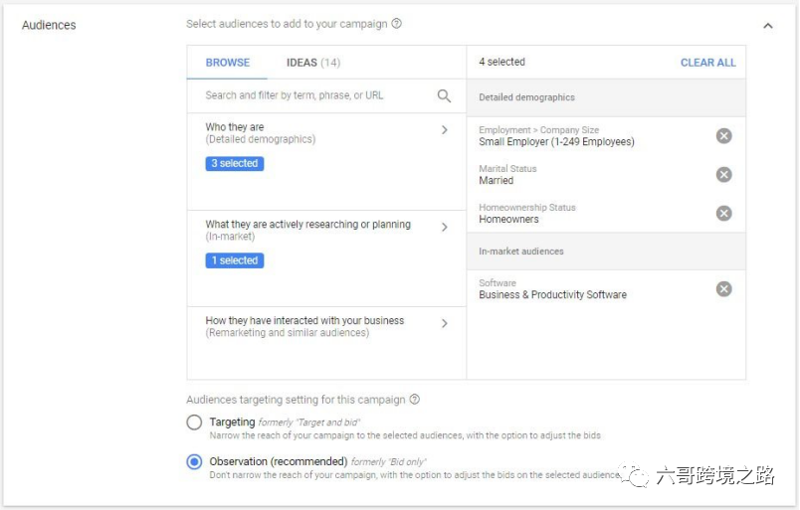This screenshot has width=800, height=510.
Task: Open help icon beside targeting setting
Action: coord(415,400)
